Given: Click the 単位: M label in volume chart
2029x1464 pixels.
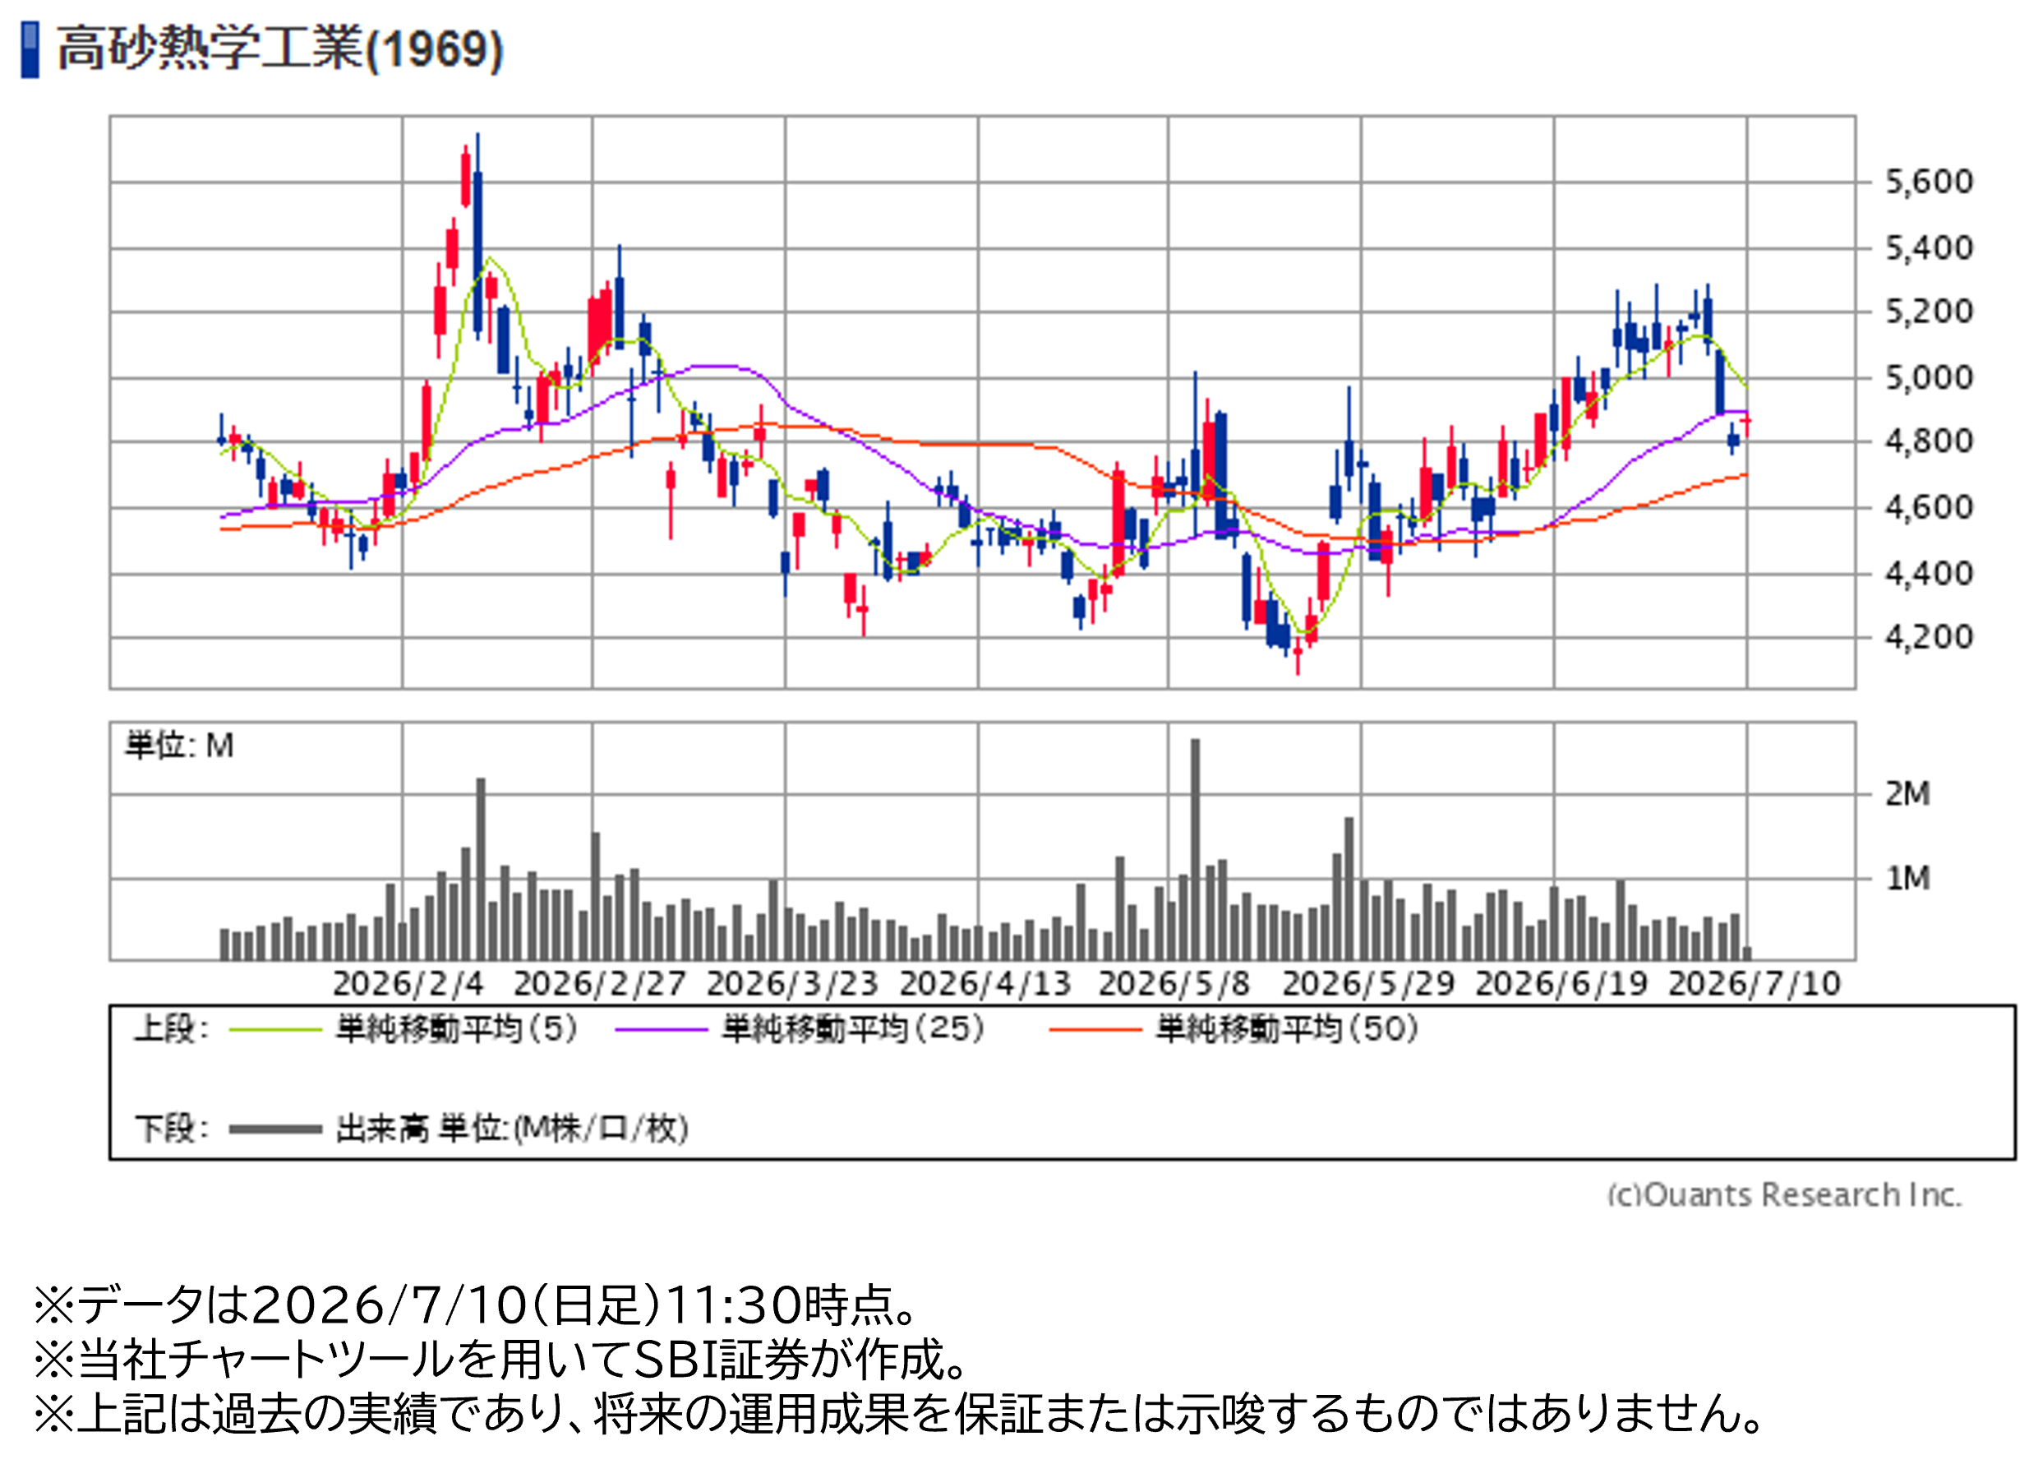Looking at the screenshot, I should click(x=180, y=746).
